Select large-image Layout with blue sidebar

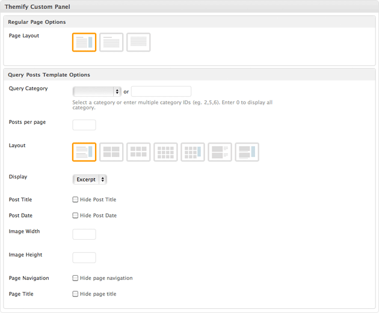pyautogui.click(x=247, y=152)
